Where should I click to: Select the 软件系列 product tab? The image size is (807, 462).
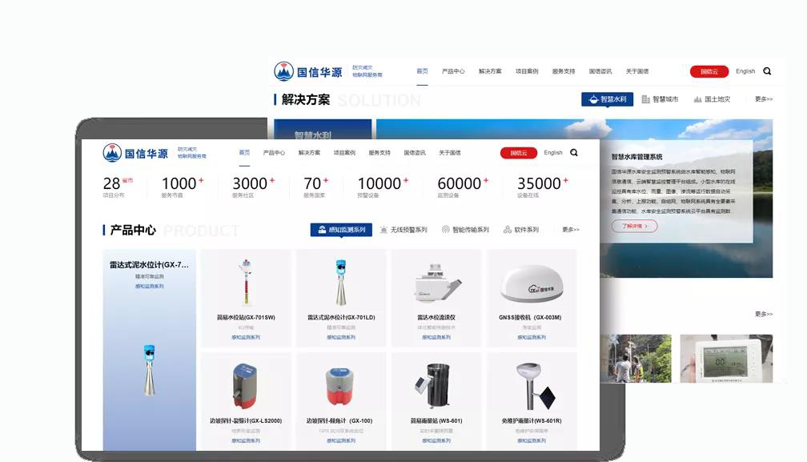[x=521, y=230]
